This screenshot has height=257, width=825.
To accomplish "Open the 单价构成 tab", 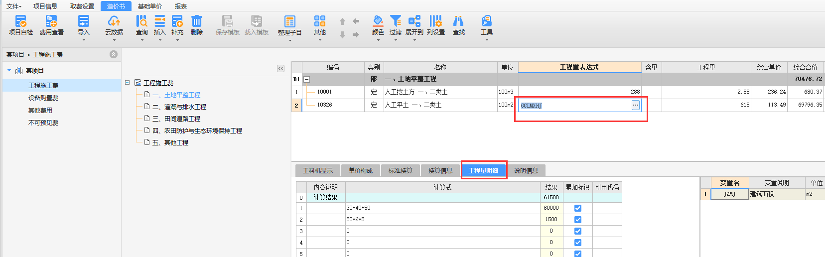I will pyautogui.click(x=361, y=170).
